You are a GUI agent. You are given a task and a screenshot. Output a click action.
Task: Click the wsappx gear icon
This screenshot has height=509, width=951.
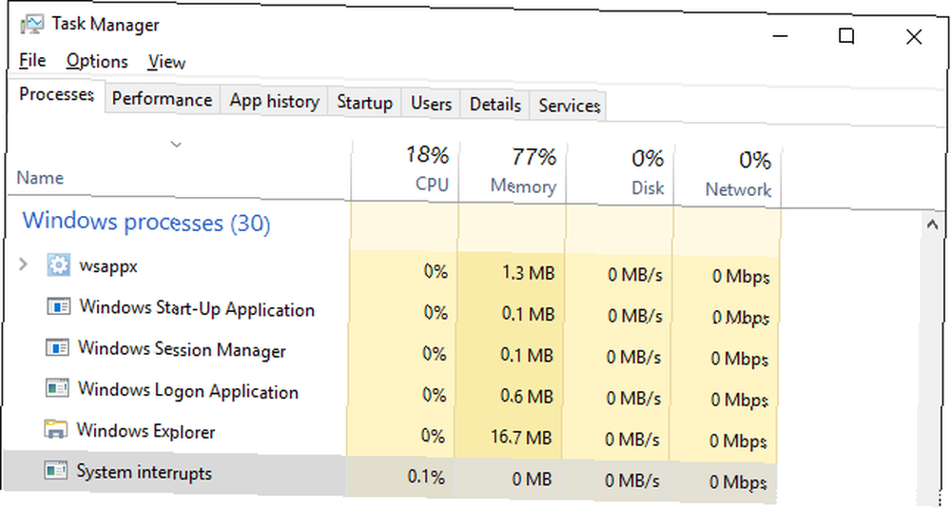tap(58, 265)
